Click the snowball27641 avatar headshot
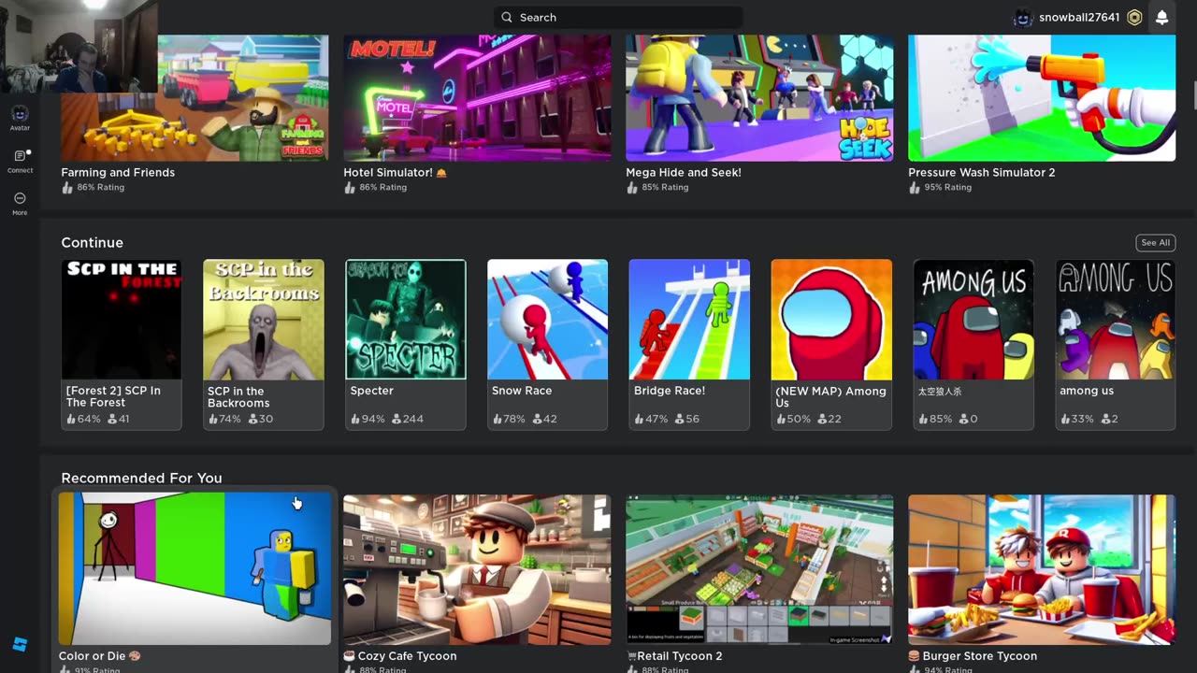1197x673 pixels. (1023, 17)
